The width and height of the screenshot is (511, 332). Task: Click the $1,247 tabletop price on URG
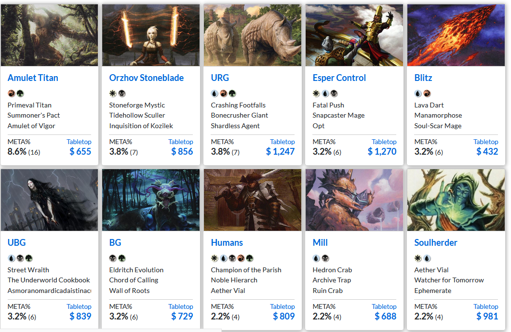tap(280, 152)
